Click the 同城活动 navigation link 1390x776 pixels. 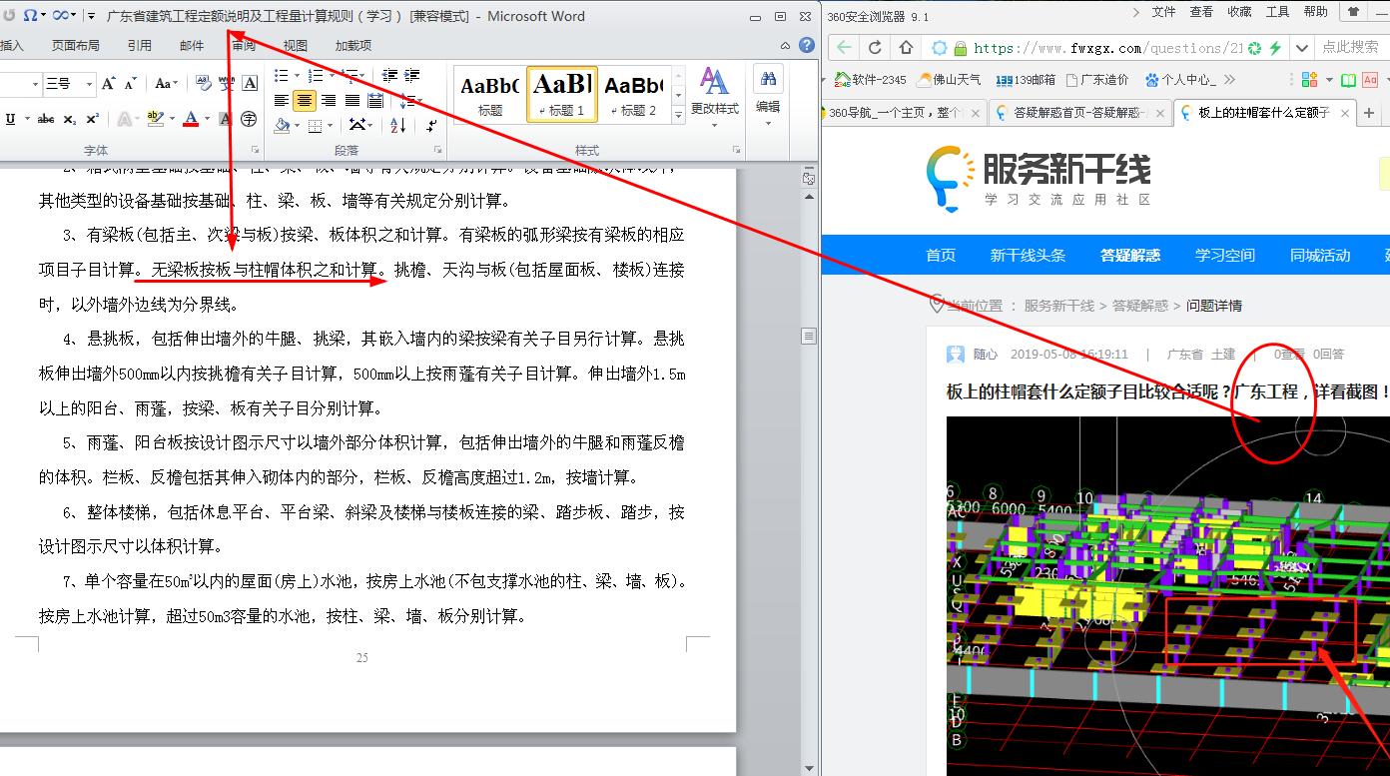tap(1320, 255)
